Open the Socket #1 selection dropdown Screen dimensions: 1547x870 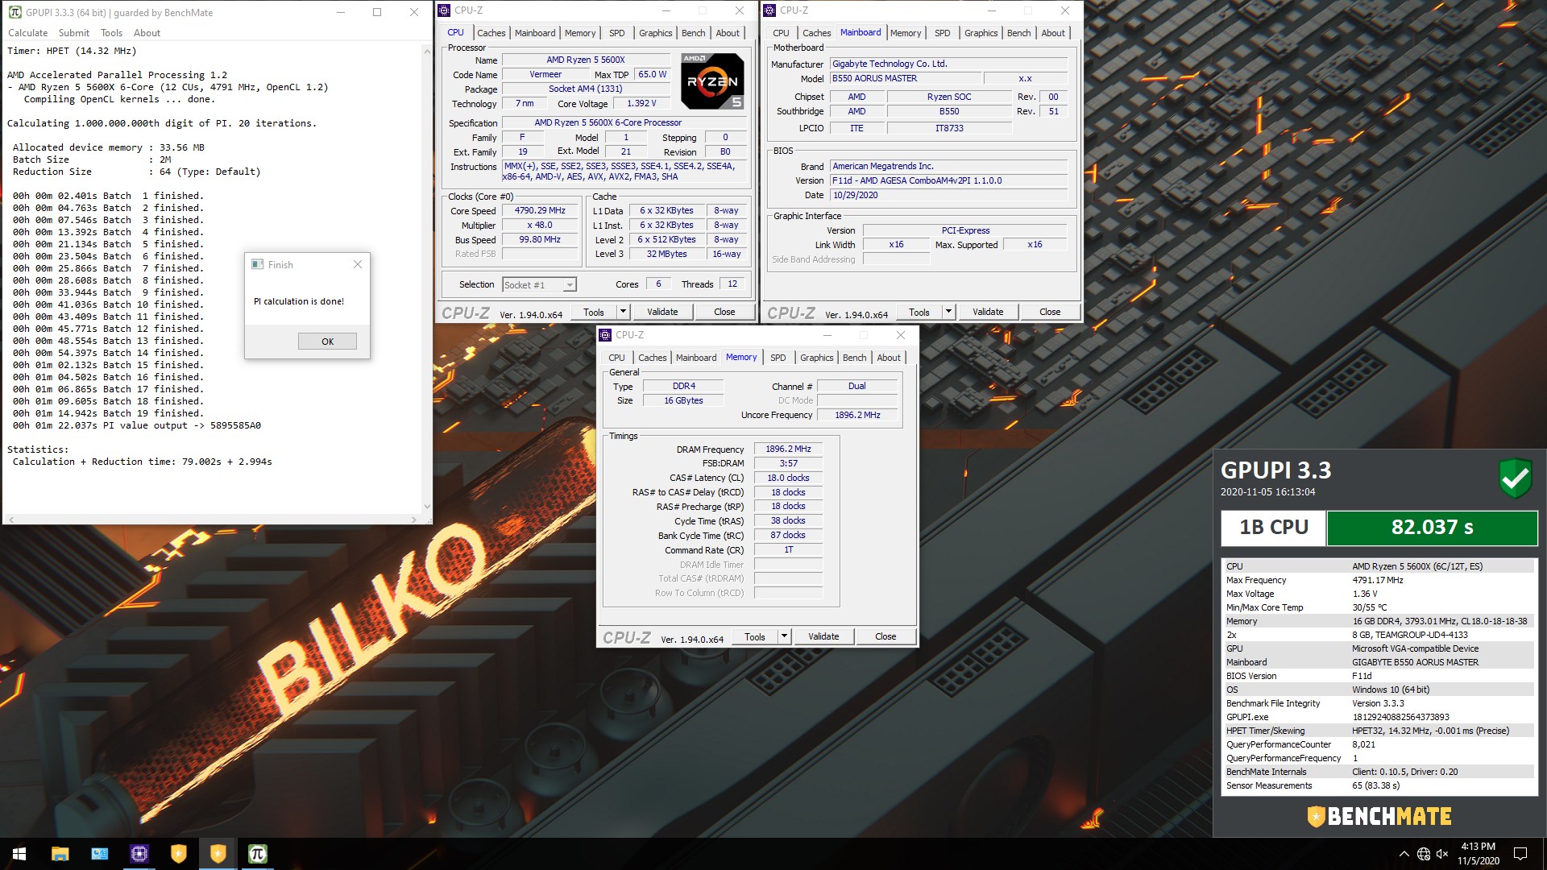coord(539,284)
